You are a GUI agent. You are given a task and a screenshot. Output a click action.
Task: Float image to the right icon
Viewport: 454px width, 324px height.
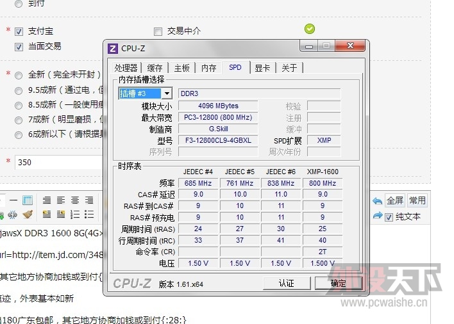pyautogui.click(x=61, y=214)
